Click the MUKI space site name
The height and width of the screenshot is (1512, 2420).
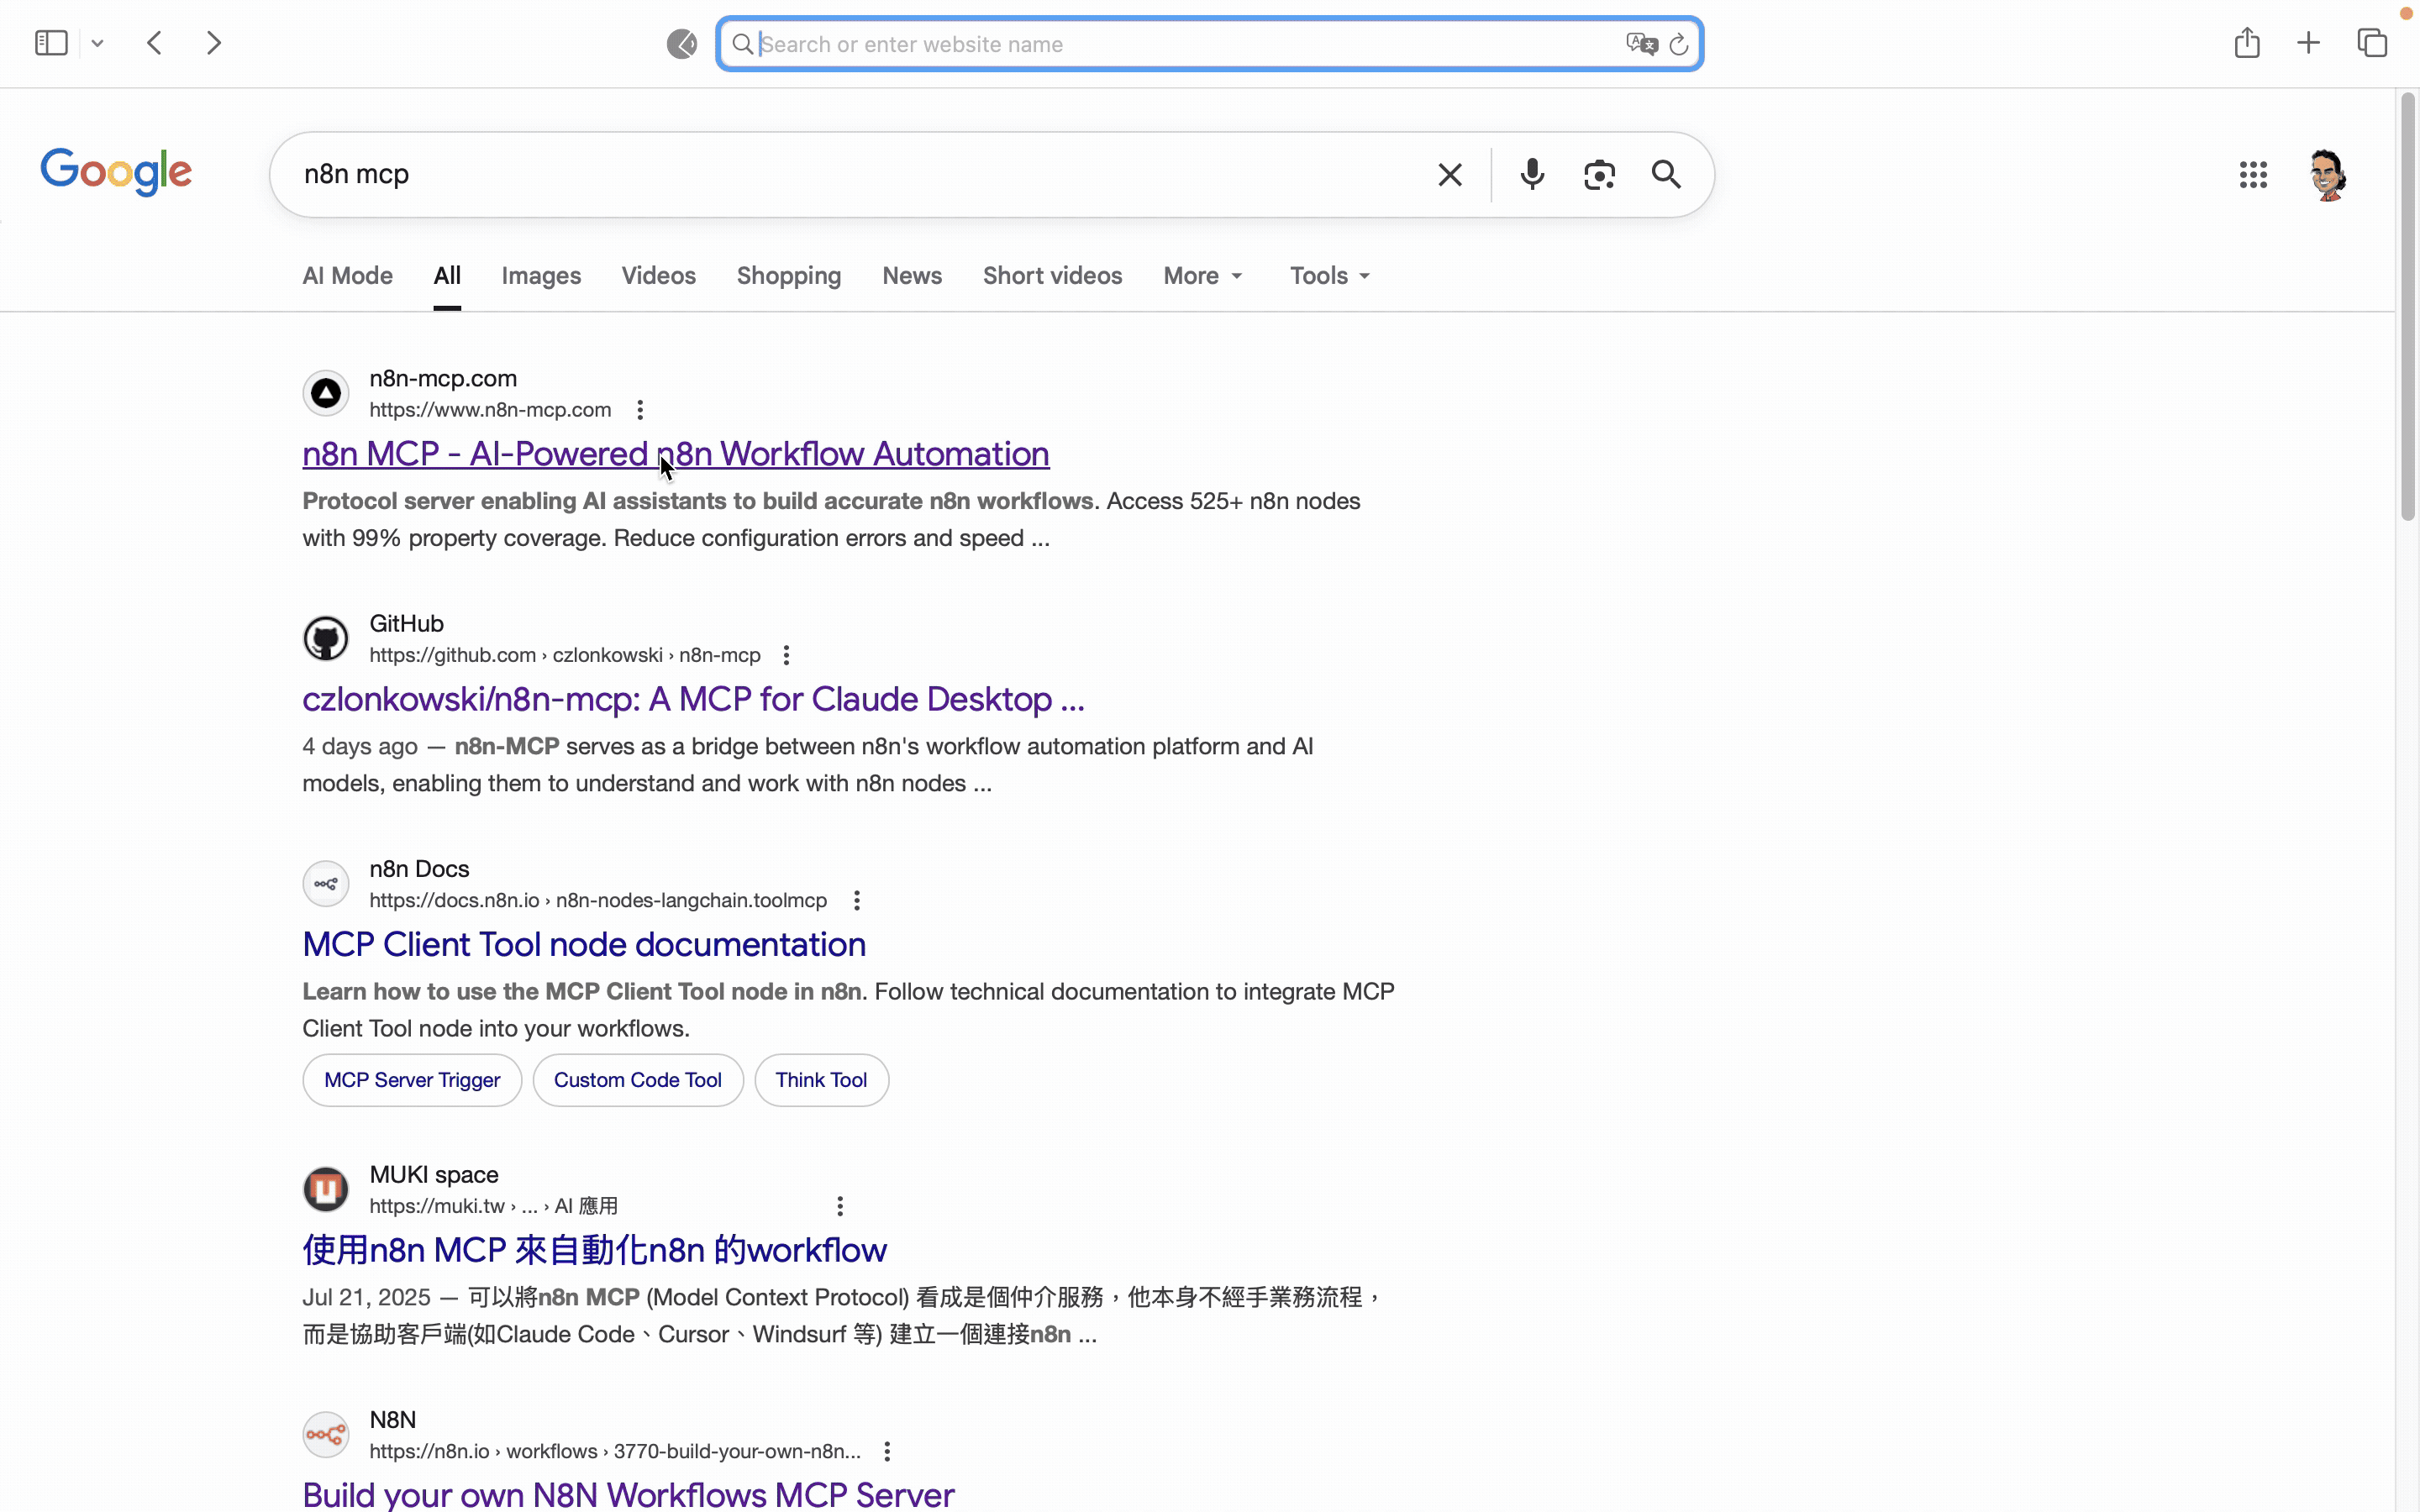(434, 1175)
